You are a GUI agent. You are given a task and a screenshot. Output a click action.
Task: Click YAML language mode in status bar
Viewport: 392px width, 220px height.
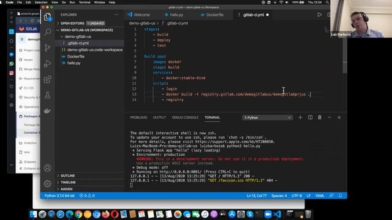(320, 196)
